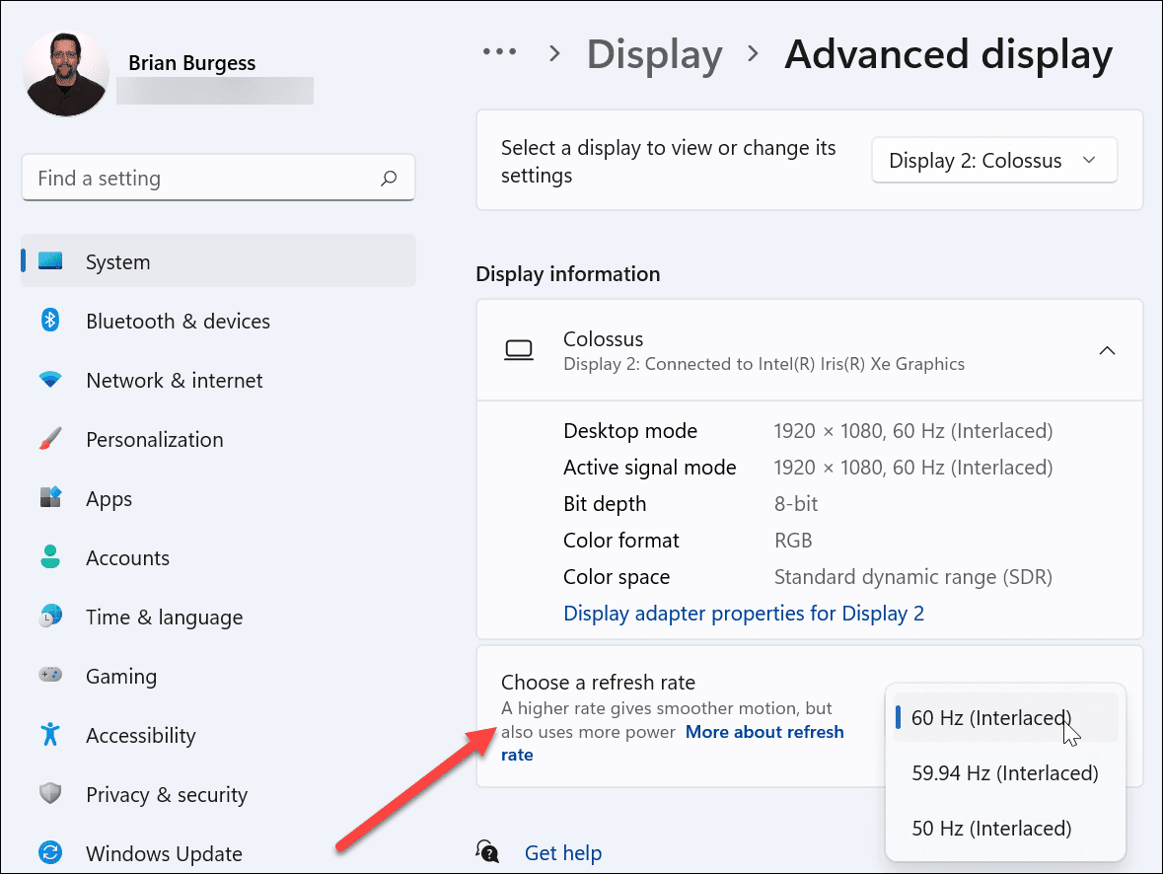Click the Privacy shield icon

(49, 793)
